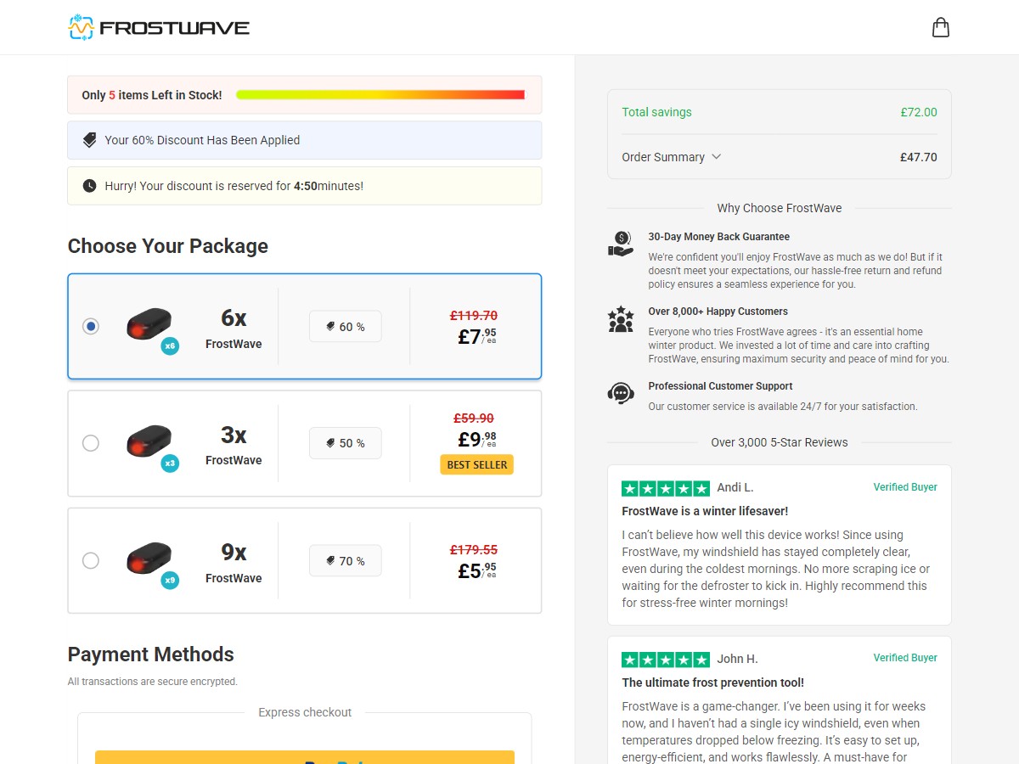Click the 4:50 minutes discount timer text
Image resolution: width=1019 pixels, height=764 pixels.
[329, 186]
